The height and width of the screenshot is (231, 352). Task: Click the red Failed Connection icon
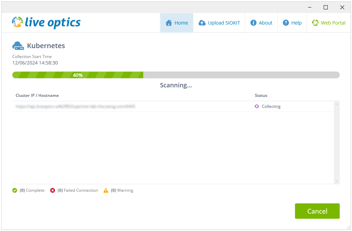53,190
